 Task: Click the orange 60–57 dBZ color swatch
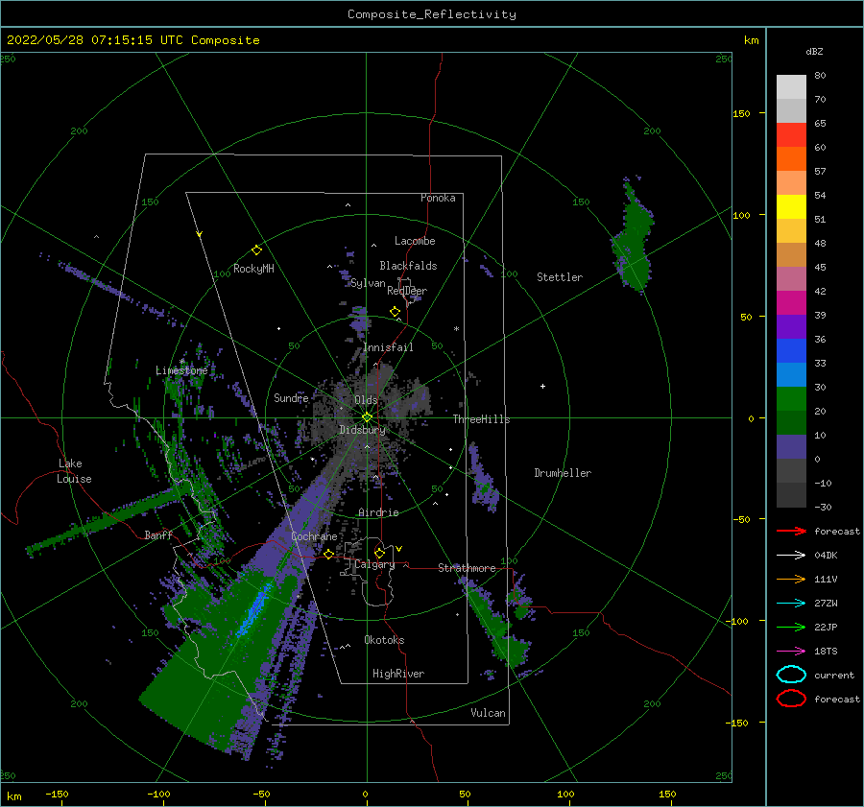791,158
